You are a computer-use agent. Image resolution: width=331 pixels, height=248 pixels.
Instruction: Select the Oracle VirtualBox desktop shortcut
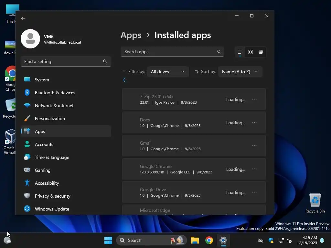point(9,141)
